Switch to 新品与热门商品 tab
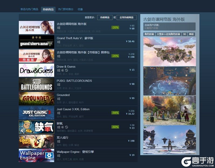This screenshot has height=168, width=215. click(x=29, y=9)
